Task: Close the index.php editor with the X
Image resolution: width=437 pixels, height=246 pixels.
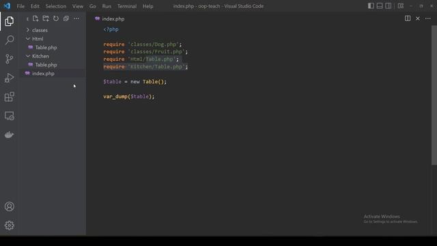Action: [417, 18]
